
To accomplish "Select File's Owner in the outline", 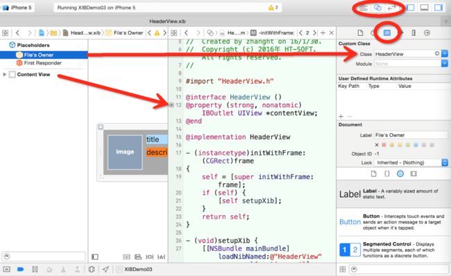I will click(44, 55).
